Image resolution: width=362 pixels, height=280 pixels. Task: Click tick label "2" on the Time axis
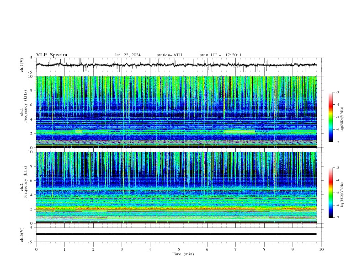[93, 249]
